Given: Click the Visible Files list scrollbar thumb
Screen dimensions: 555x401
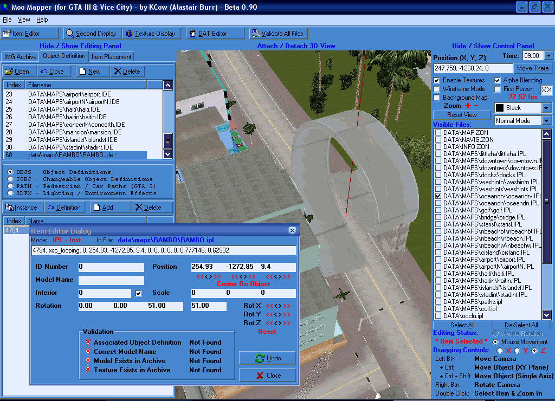Looking at the screenshot, I should [546, 202].
